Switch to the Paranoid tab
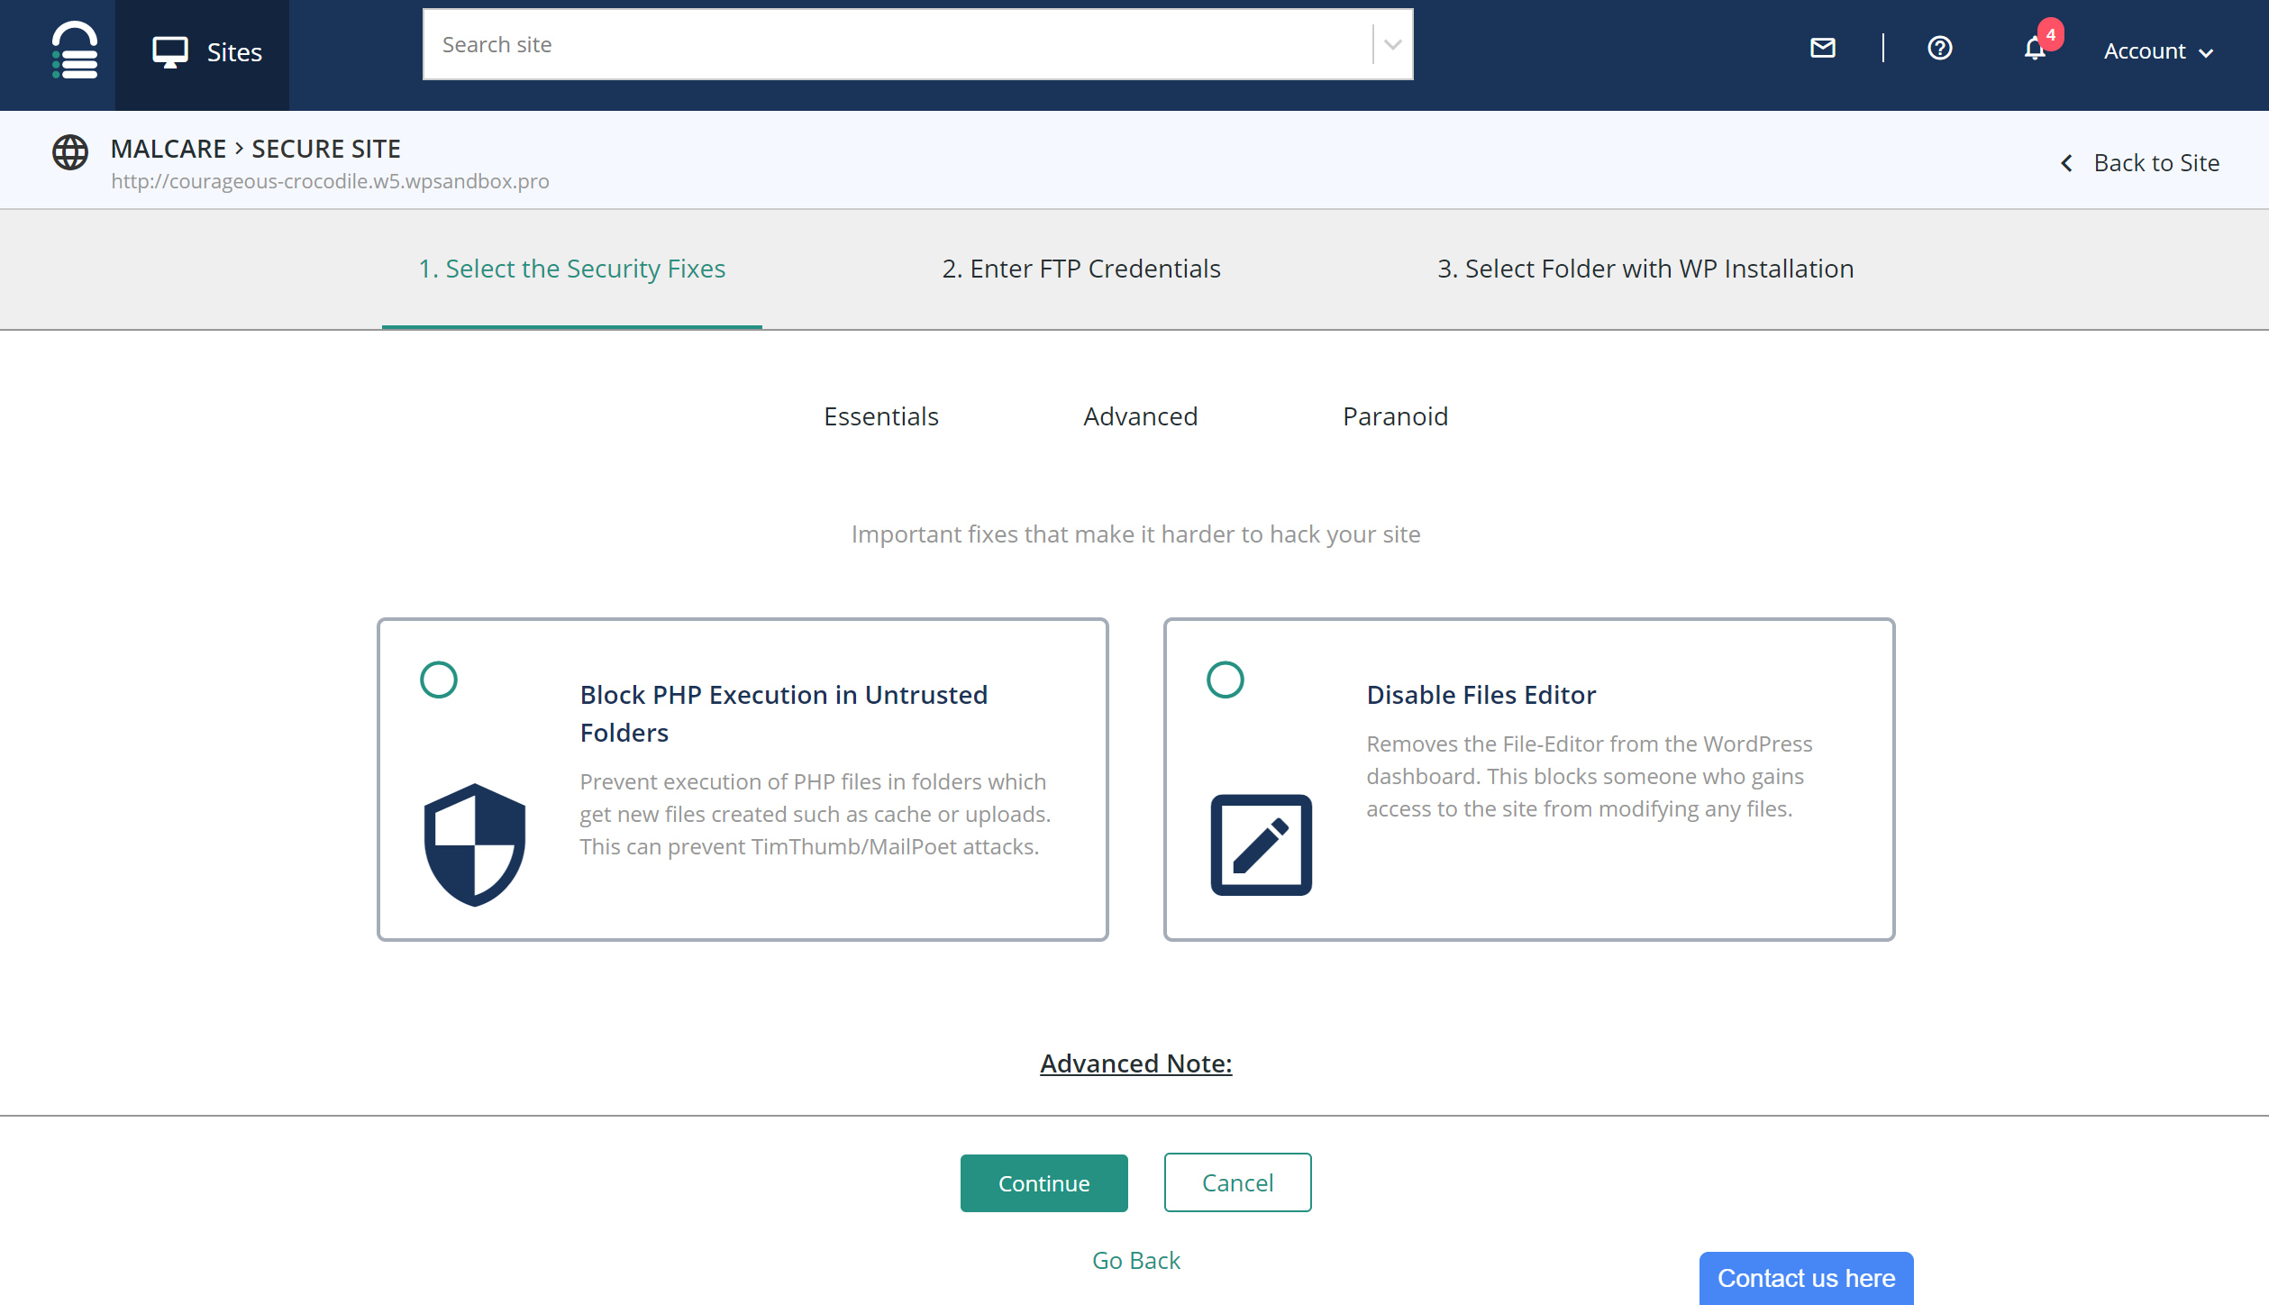The image size is (2269, 1305). [x=1395, y=416]
